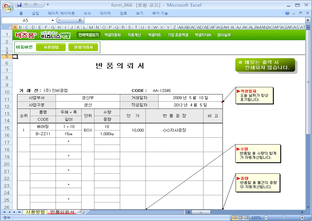Switch to Page Layout view icon
This screenshot has height=221, width=312.
[240, 218]
